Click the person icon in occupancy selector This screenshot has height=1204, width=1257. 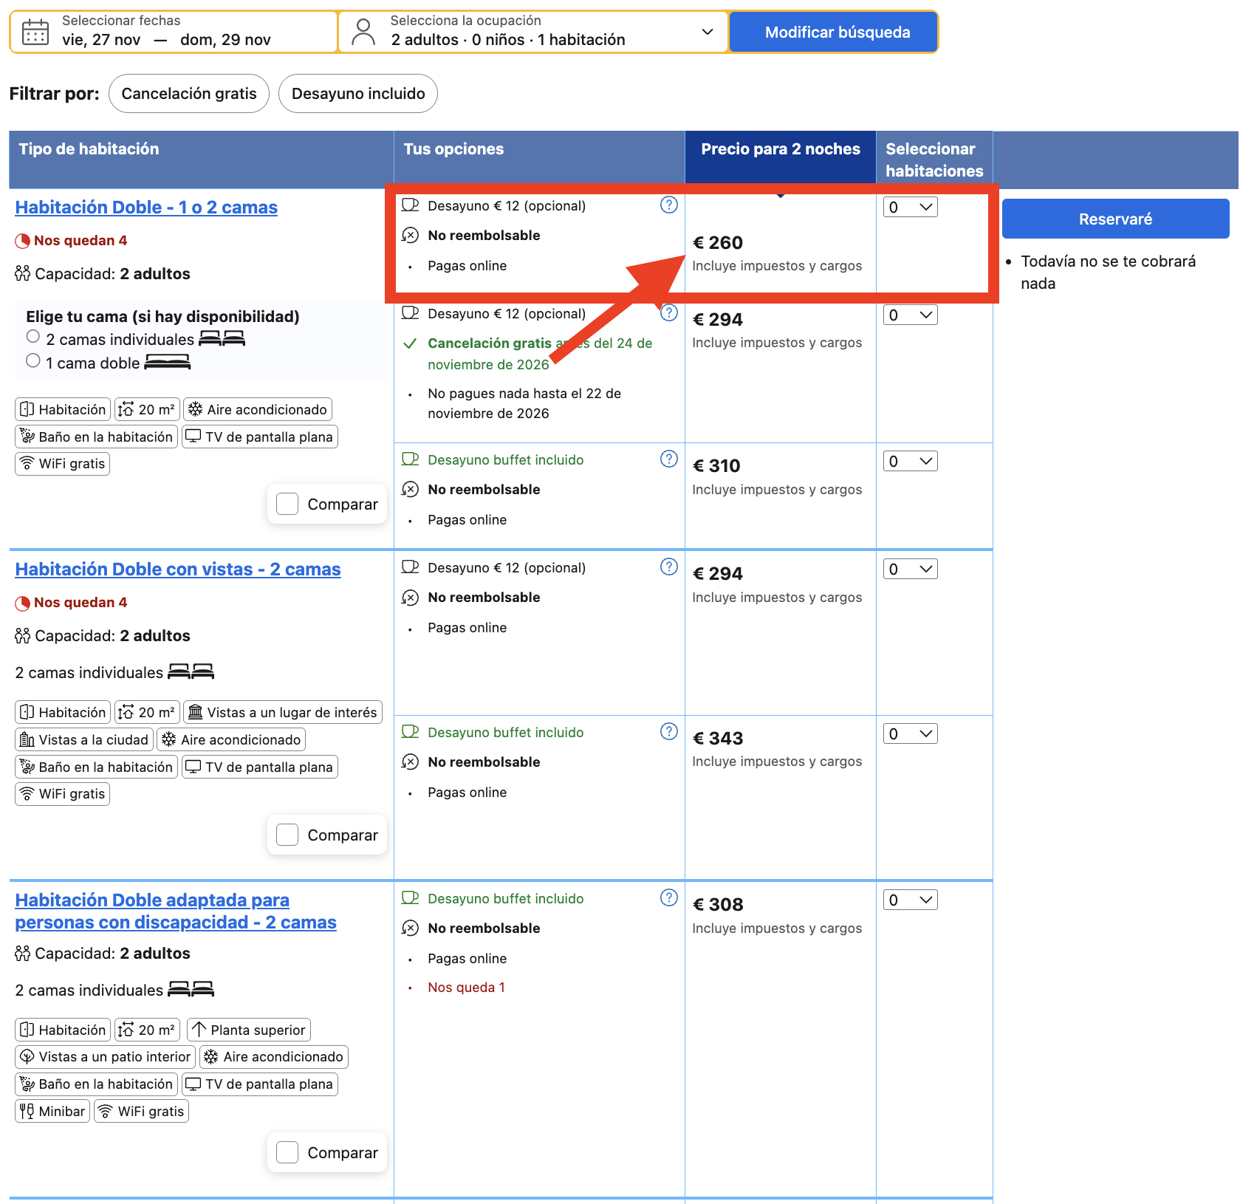tap(363, 32)
